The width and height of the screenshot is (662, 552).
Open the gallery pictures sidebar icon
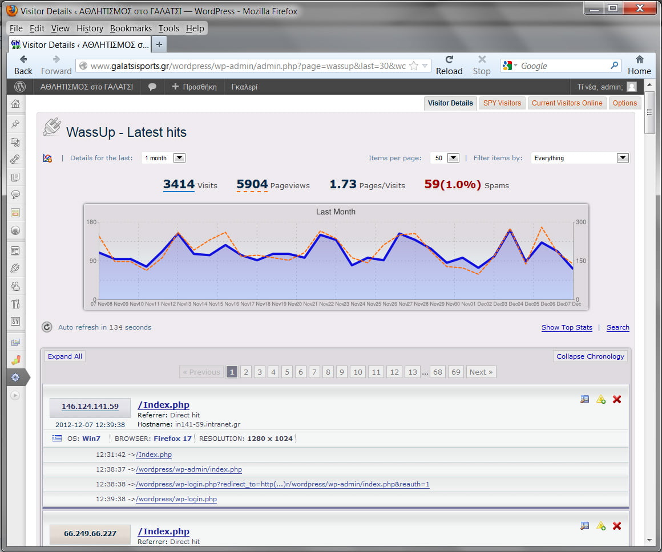(x=15, y=342)
